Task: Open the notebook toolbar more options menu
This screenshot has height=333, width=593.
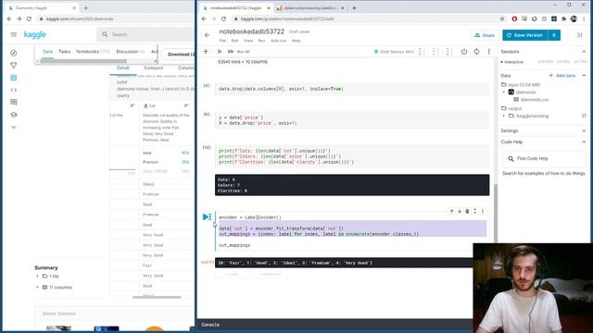Action: click(x=488, y=52)
